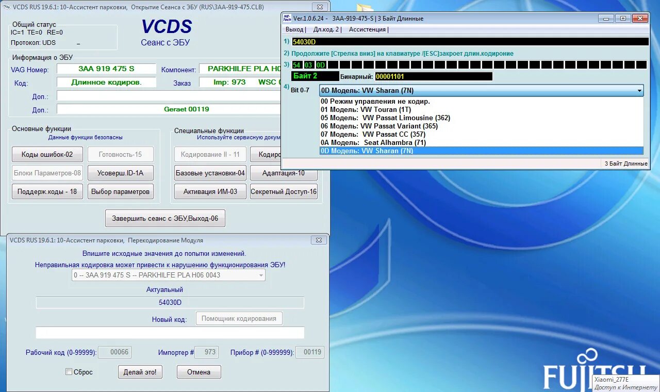Maximize the long coding window
The width and height of the screenshot is (660, 392).
[623, 18]
